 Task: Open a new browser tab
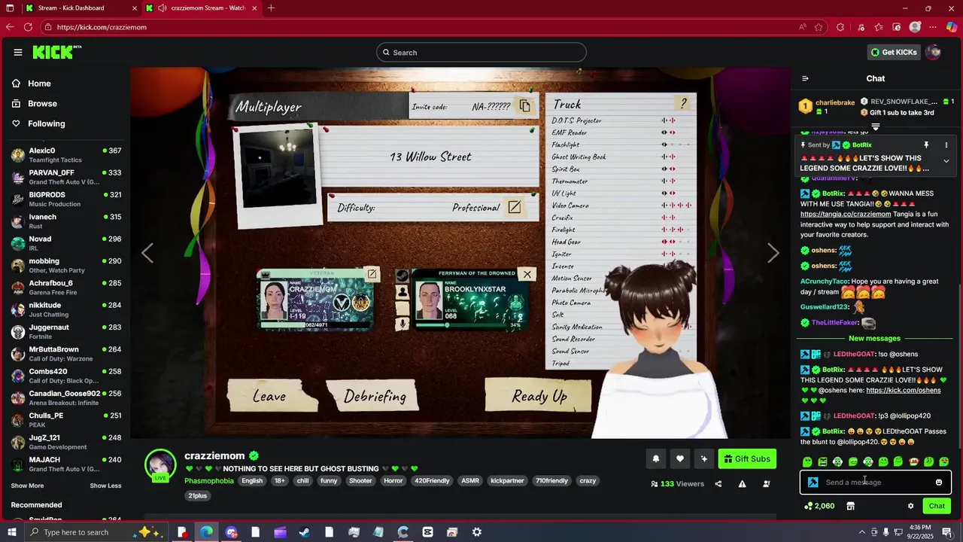(x=271, y=8)
